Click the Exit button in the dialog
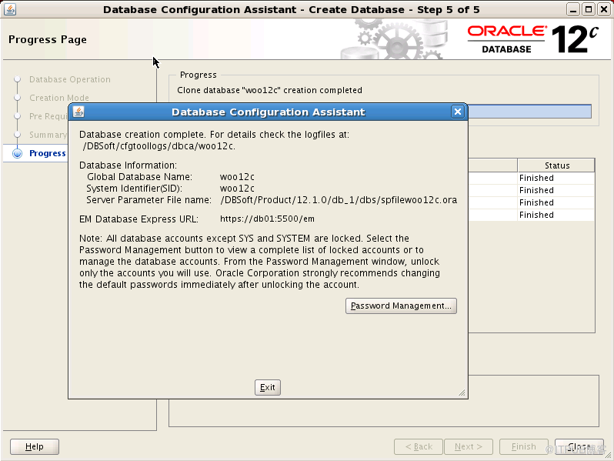This screenshot has height=461, width=614. [268, 387]
